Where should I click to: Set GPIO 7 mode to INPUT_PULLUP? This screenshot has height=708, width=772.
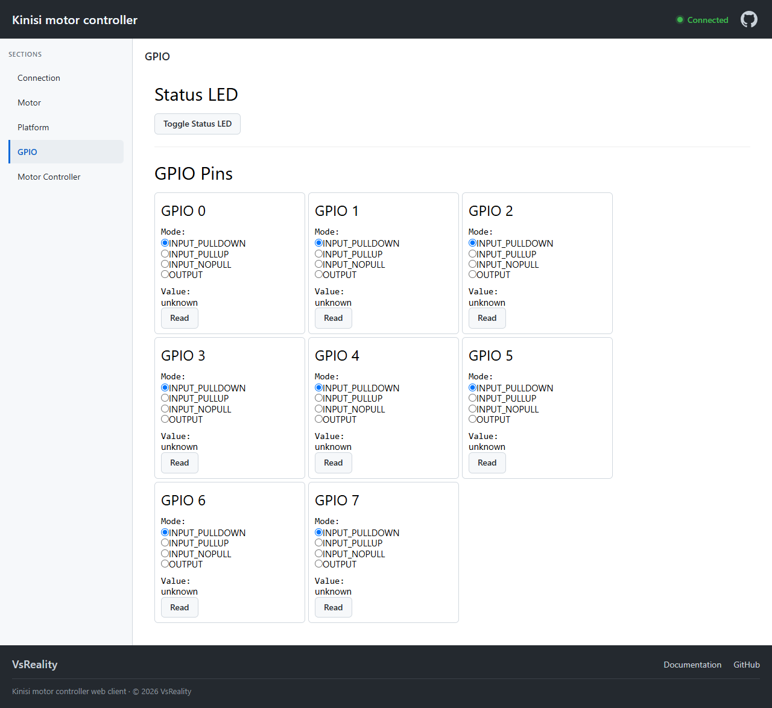(x=319, y=543)
